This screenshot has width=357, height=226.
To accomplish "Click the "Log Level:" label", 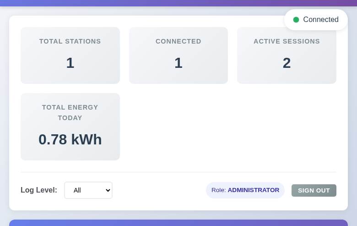I will [x=39, y=190].
